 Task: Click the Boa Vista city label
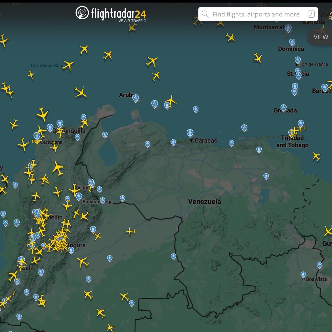[316, 279]
